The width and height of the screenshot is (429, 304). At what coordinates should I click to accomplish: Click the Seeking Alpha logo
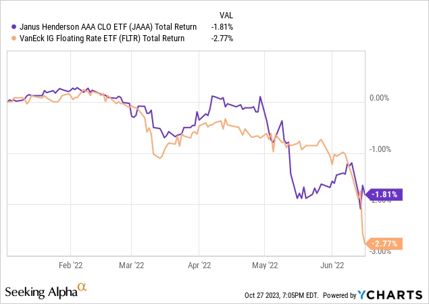click(41, 291)
